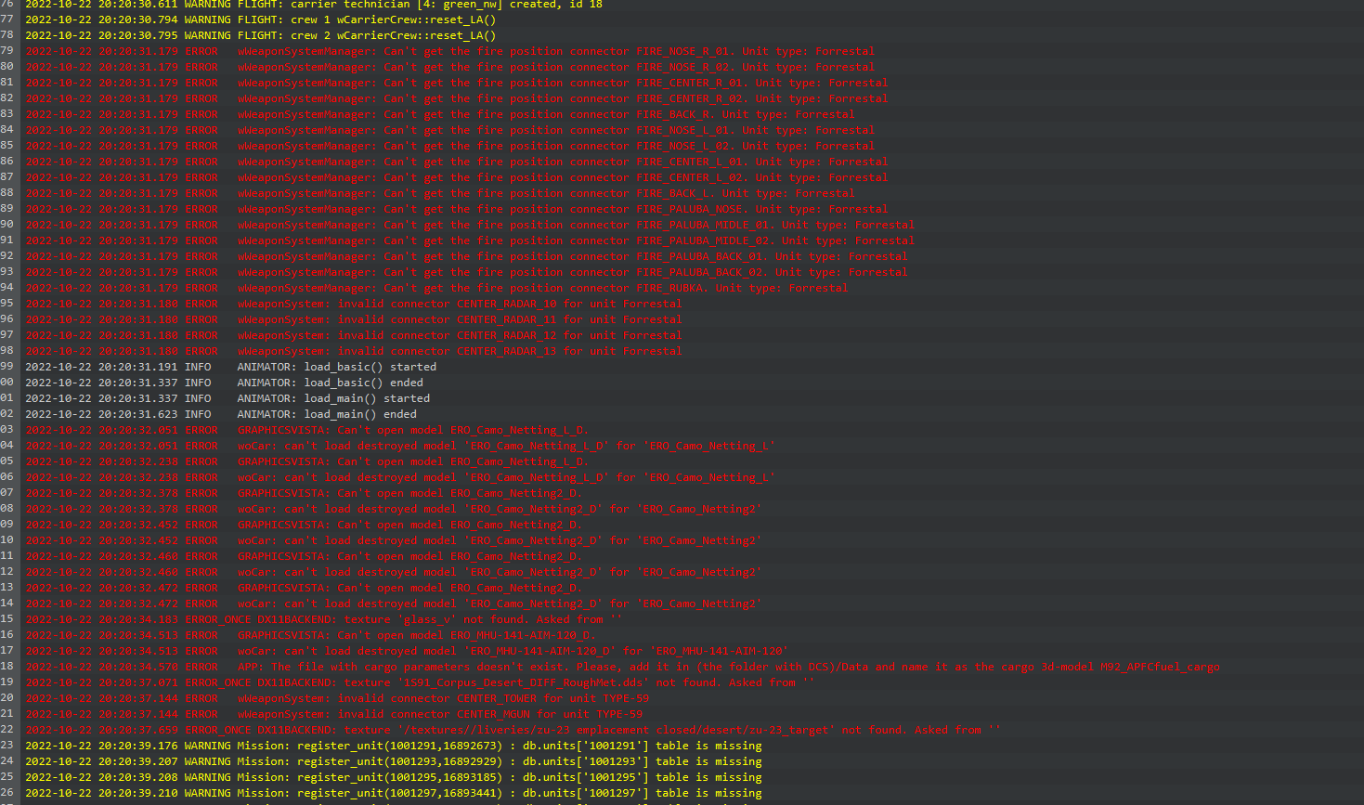Select the FIRE_RUBKA connector error line
The height and width of the screenshot is (805, 1364).
click(x=436, y=288)
